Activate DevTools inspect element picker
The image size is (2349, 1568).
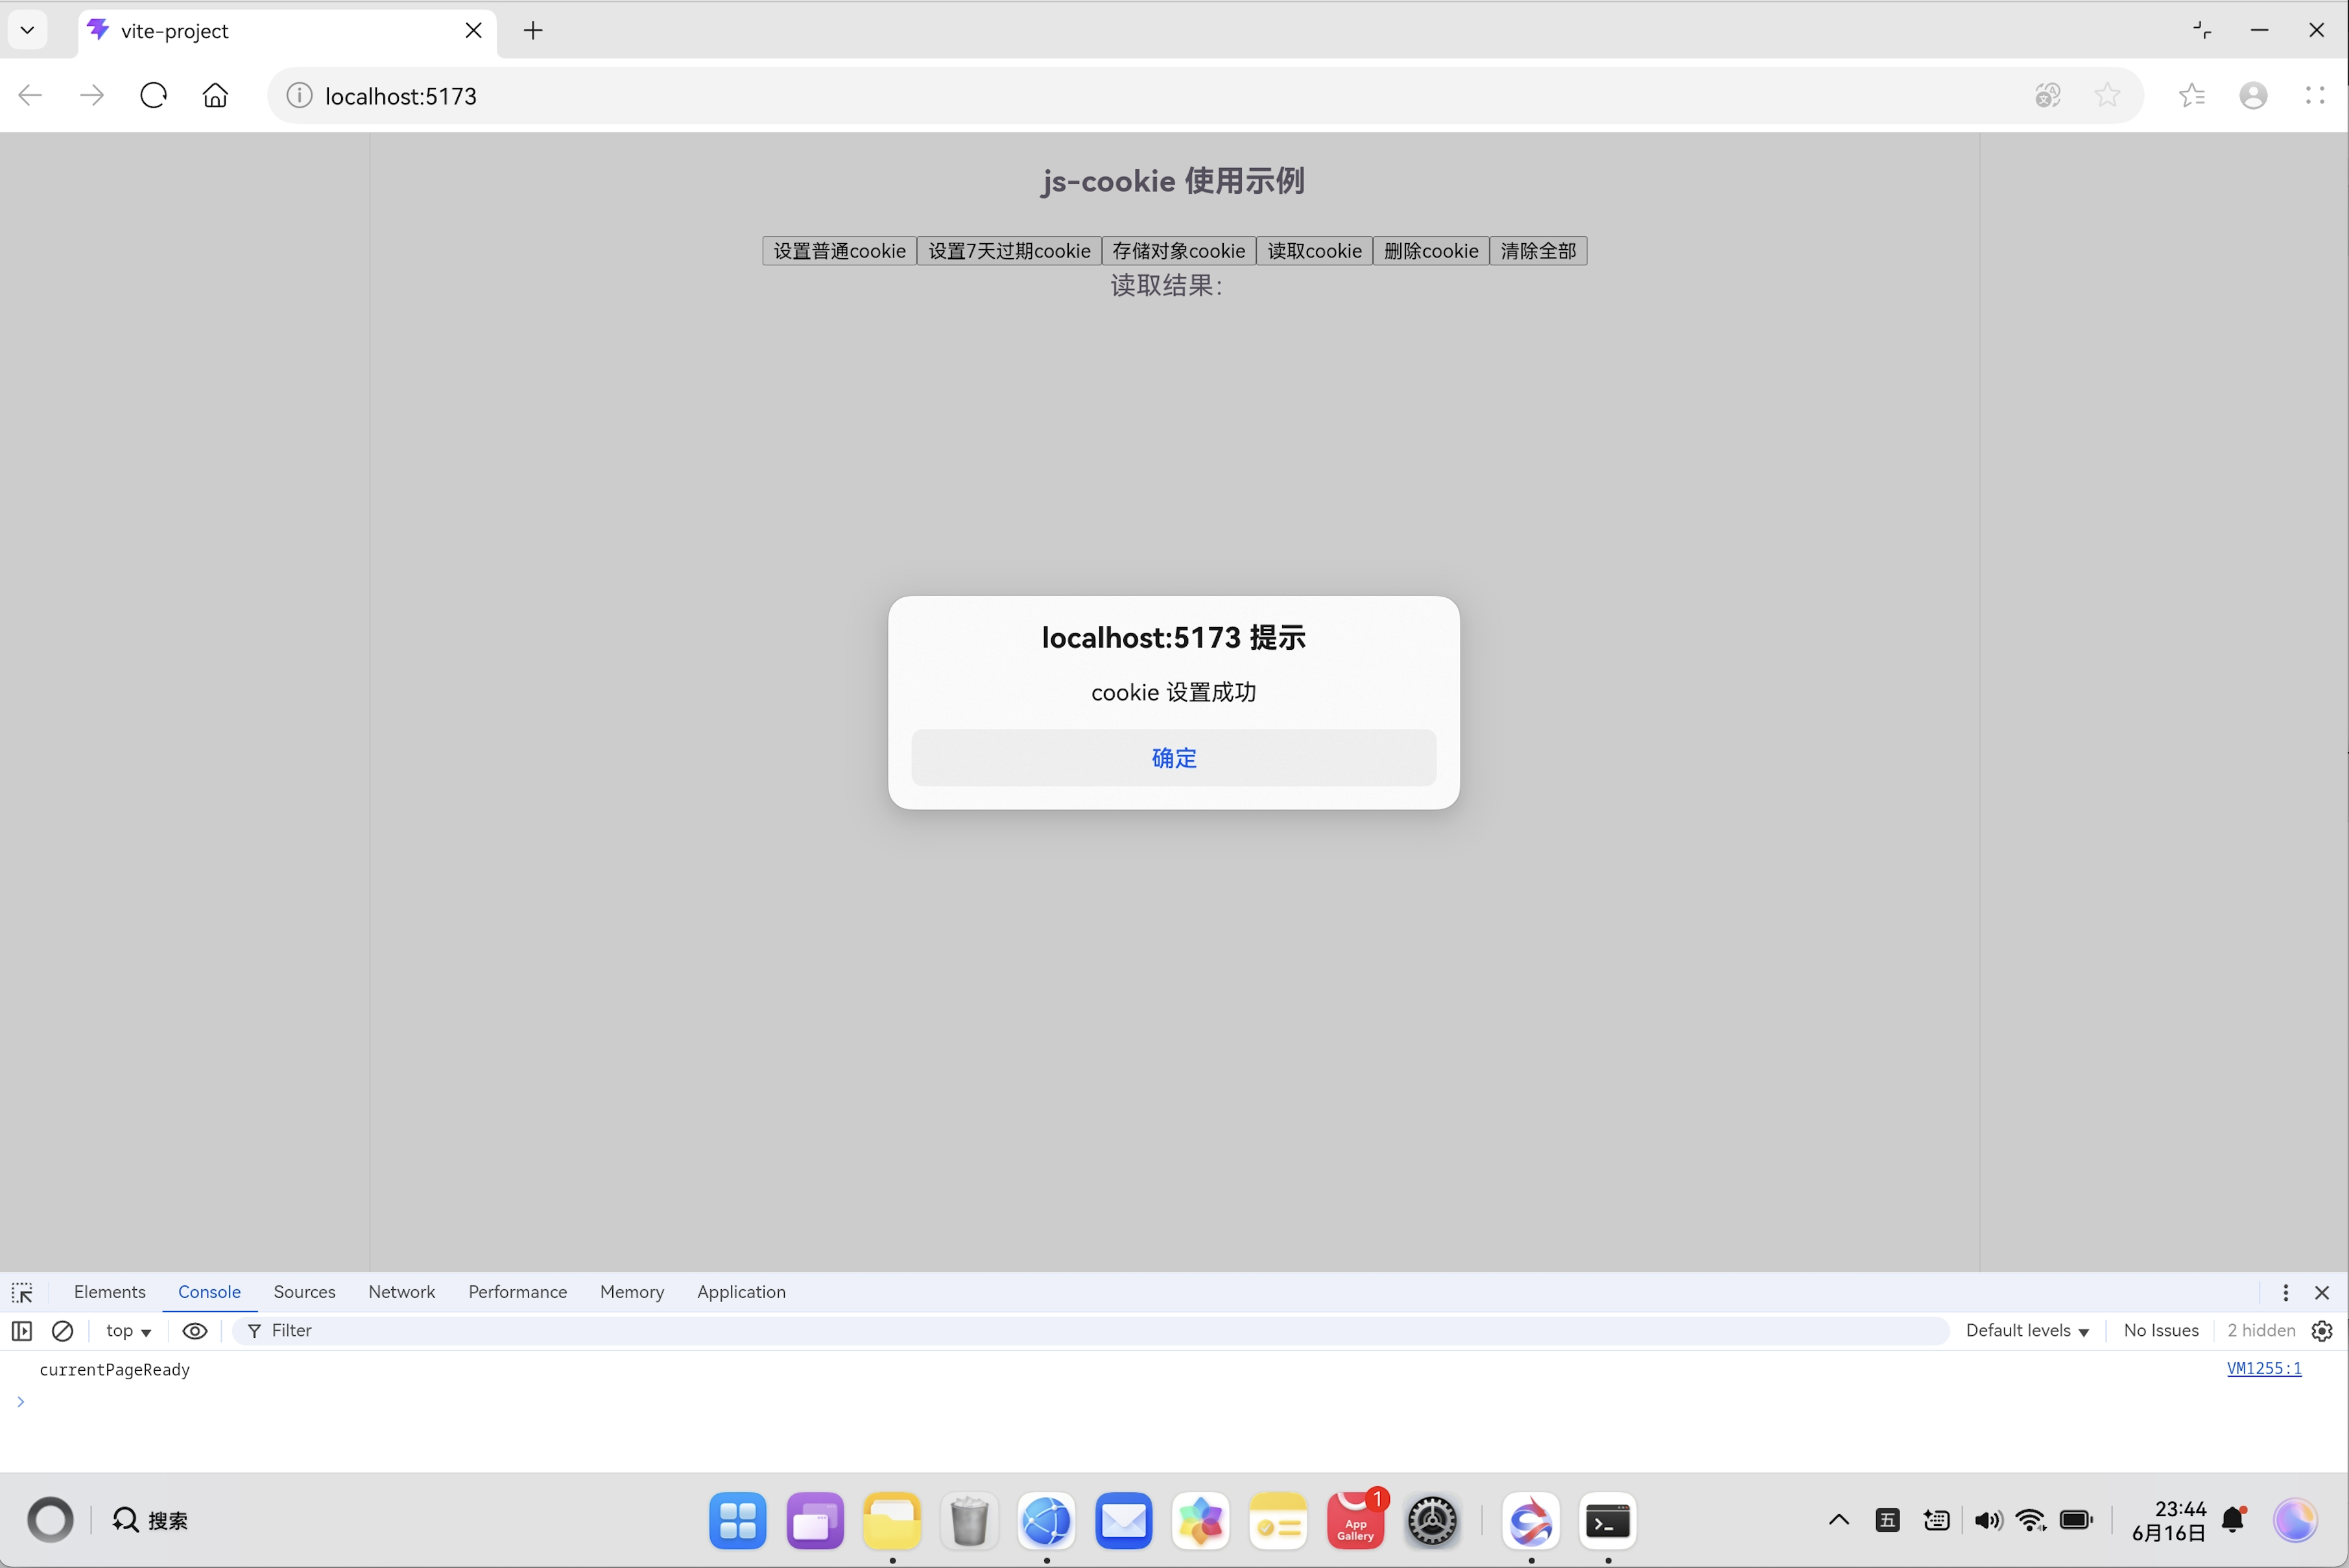[22, 1292]
